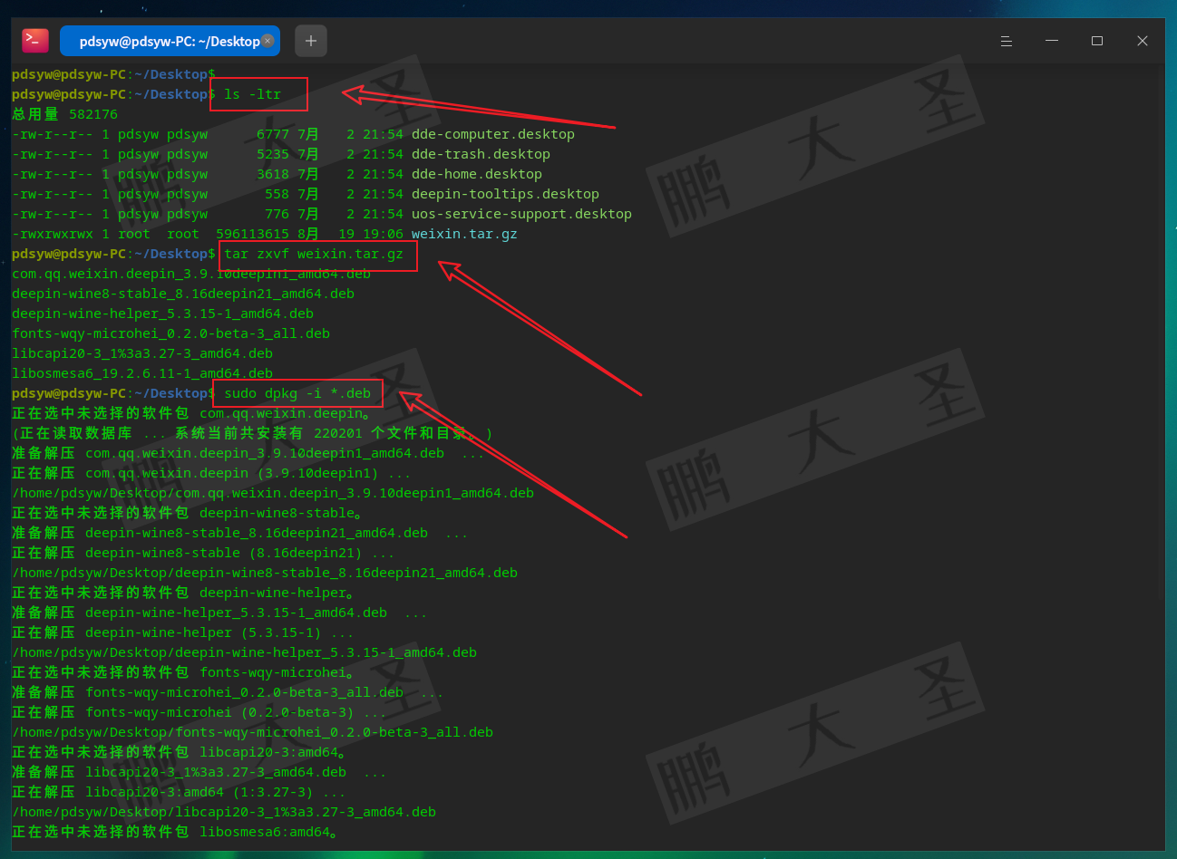Click the dde-home.desktop filename
This screenshot has width=1177, height=859.
(x=476, y=174)
